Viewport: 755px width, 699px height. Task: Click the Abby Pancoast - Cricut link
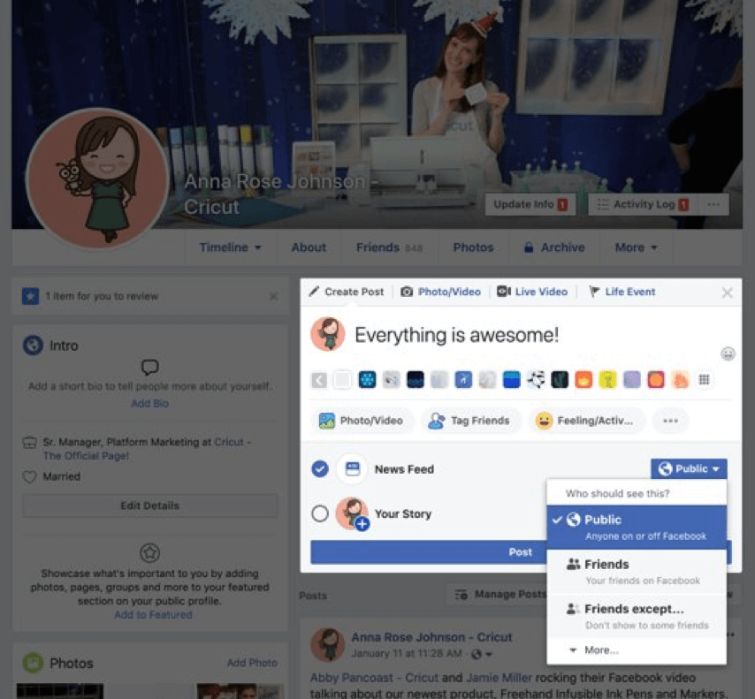click(x=374, y=677)
